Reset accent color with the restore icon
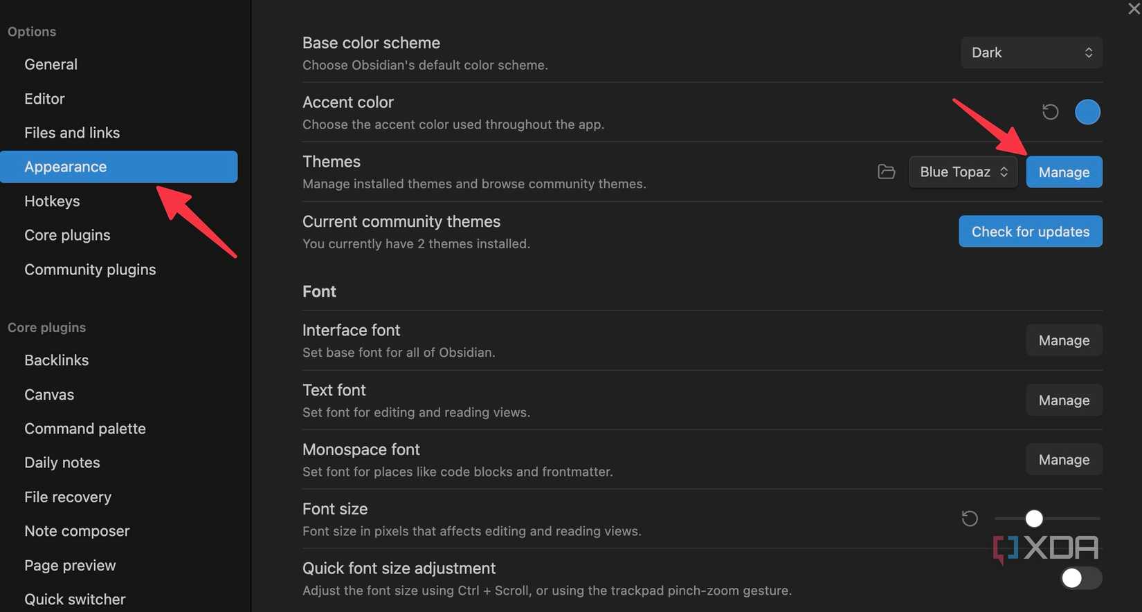Screen dimensions: 1142x612 point(1050,112)
